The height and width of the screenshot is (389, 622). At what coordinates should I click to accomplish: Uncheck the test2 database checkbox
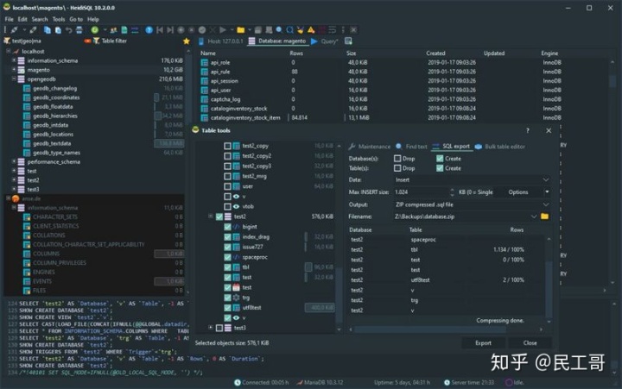(x=219, y=216)
